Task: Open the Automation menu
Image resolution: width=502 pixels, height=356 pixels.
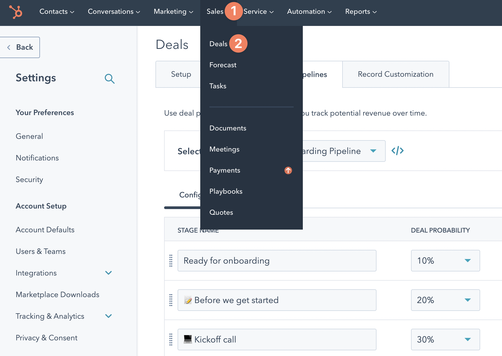Action: click(309, 12)
